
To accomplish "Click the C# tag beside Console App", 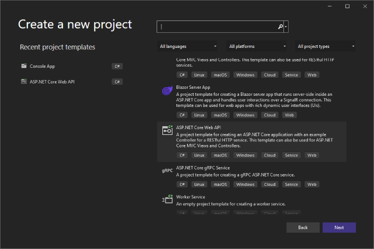I will coord(117,66).
